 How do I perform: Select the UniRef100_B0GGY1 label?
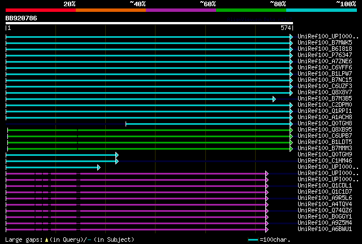[x=325, y=217]
